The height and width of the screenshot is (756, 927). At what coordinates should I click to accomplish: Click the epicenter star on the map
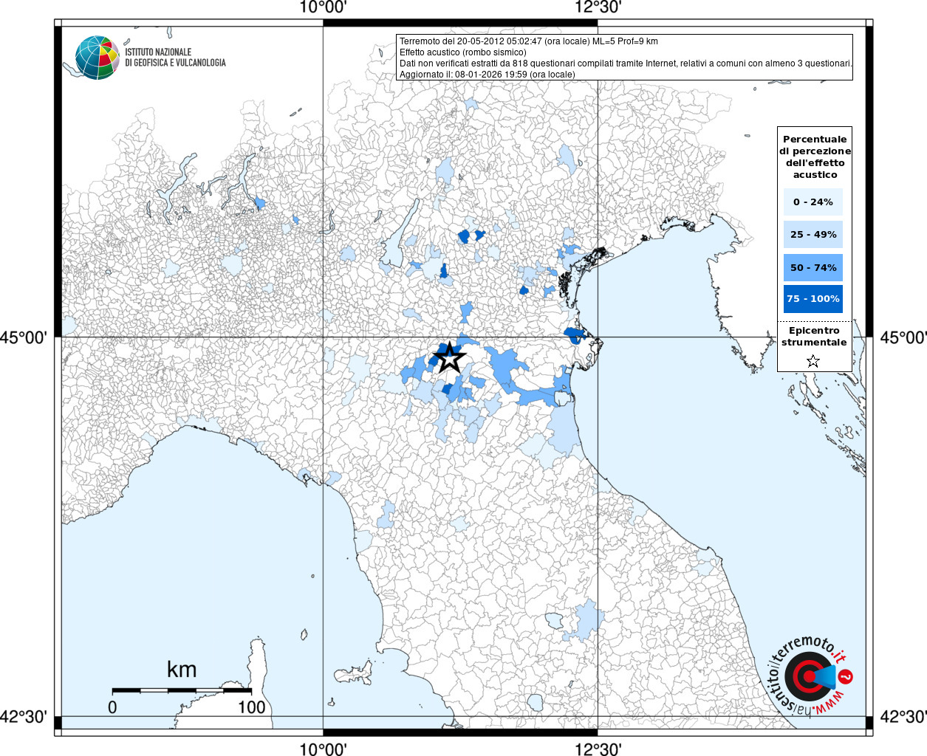(449, 358)
